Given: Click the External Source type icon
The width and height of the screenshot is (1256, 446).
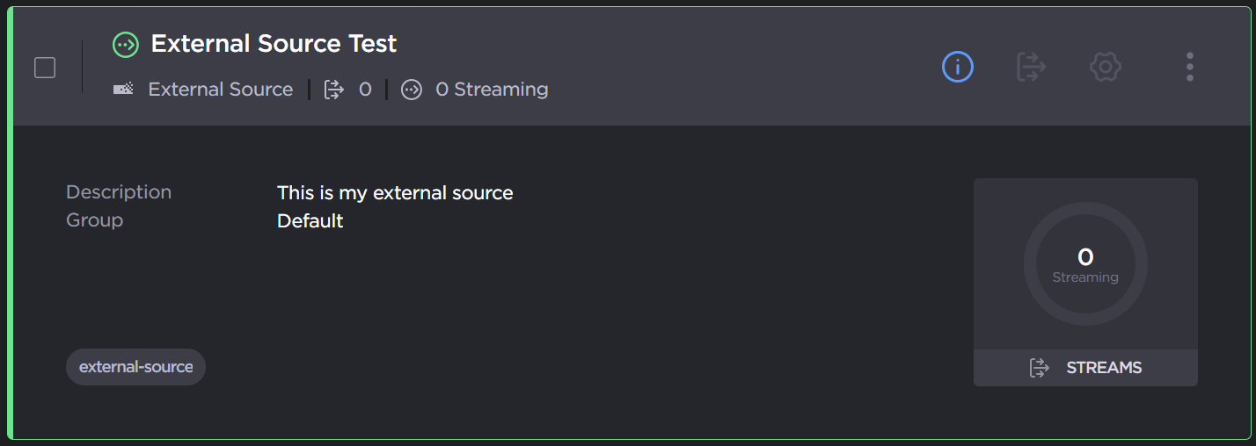Looking at the screenshot, I should (x=124, y=89).
